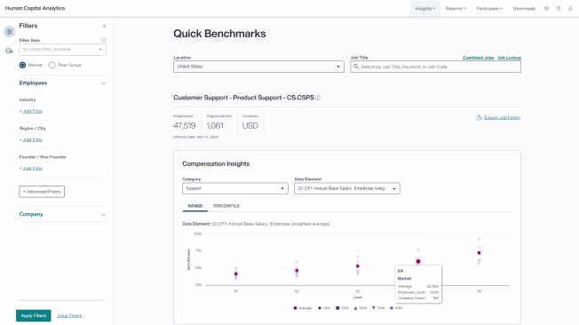Viewport: 579px width, 325px height.
Task: Click the Employees count 47,519
Action: tap(184, 126)
